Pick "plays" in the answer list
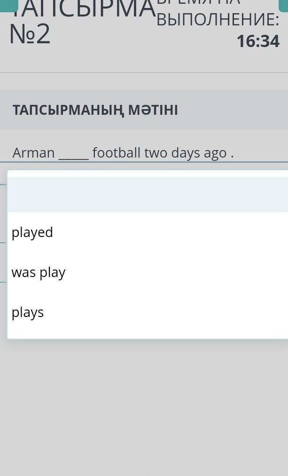The height and width of the screenshot is (476, 288). tap(28, 312)
